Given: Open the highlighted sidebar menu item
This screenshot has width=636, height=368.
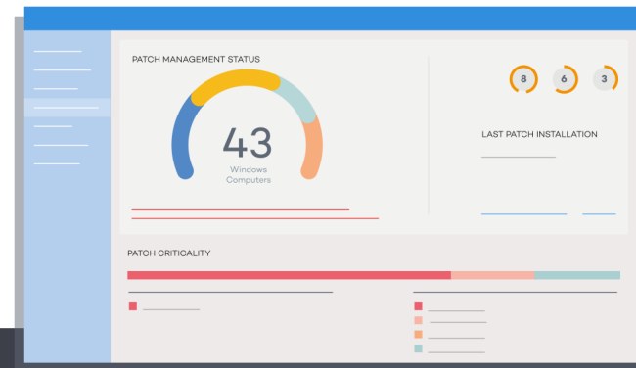Looking at the screenshot, I should (68, 108).
